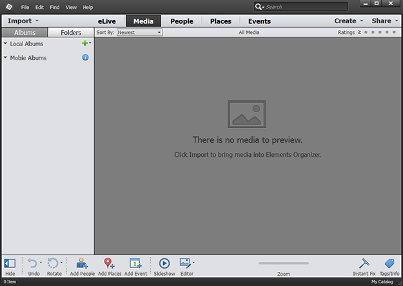Open the Import dropdown
The width and height of the screenshot is (403, 286).
click(23, 21)
